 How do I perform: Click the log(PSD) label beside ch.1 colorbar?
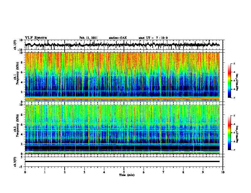pyautogui.click(x=237, y=82)
